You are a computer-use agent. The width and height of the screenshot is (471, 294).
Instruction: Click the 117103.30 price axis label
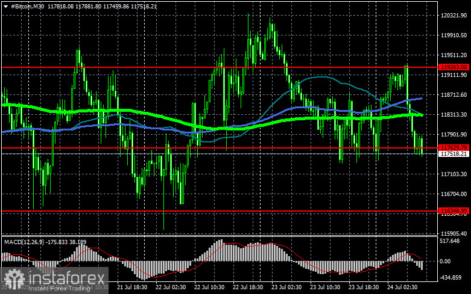[x=454, y=174]
